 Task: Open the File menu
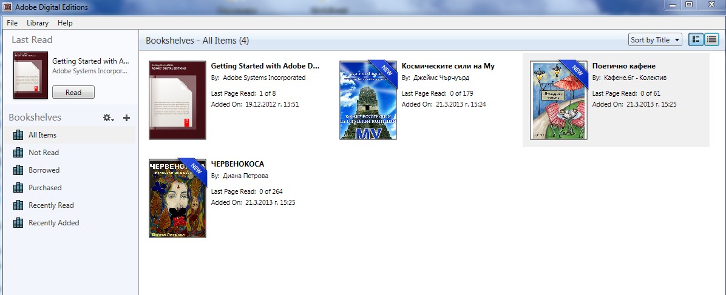coord(12,23)
